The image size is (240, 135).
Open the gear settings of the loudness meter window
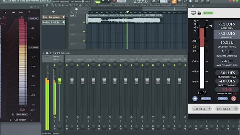pos(193,6)
